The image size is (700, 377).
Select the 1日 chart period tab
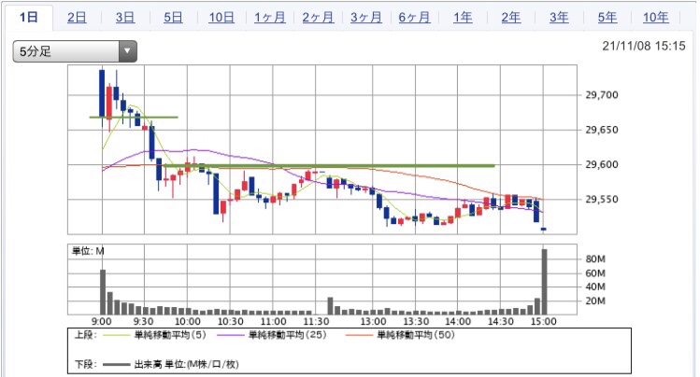pyautogui.click(x=29, y=18)
